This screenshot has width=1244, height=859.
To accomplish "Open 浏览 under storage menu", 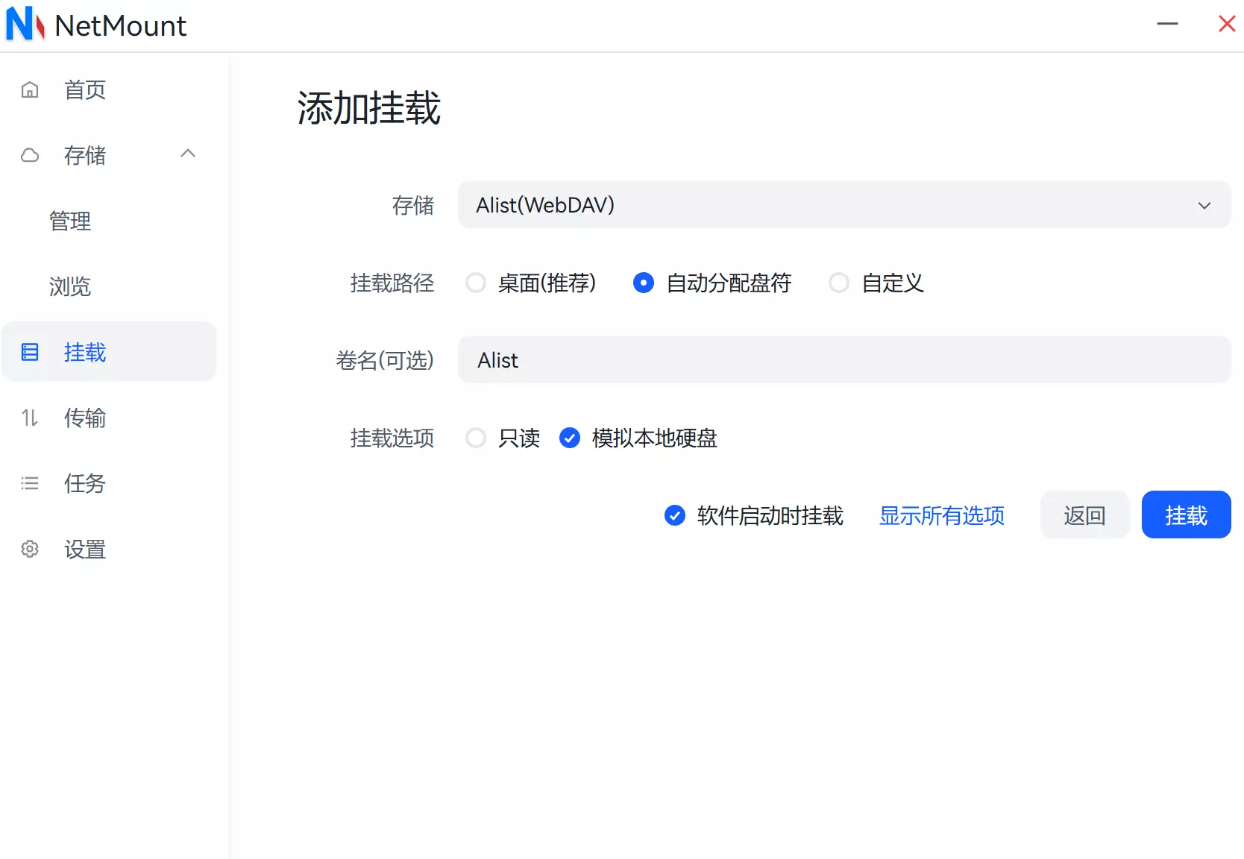I will coord(70,286).
